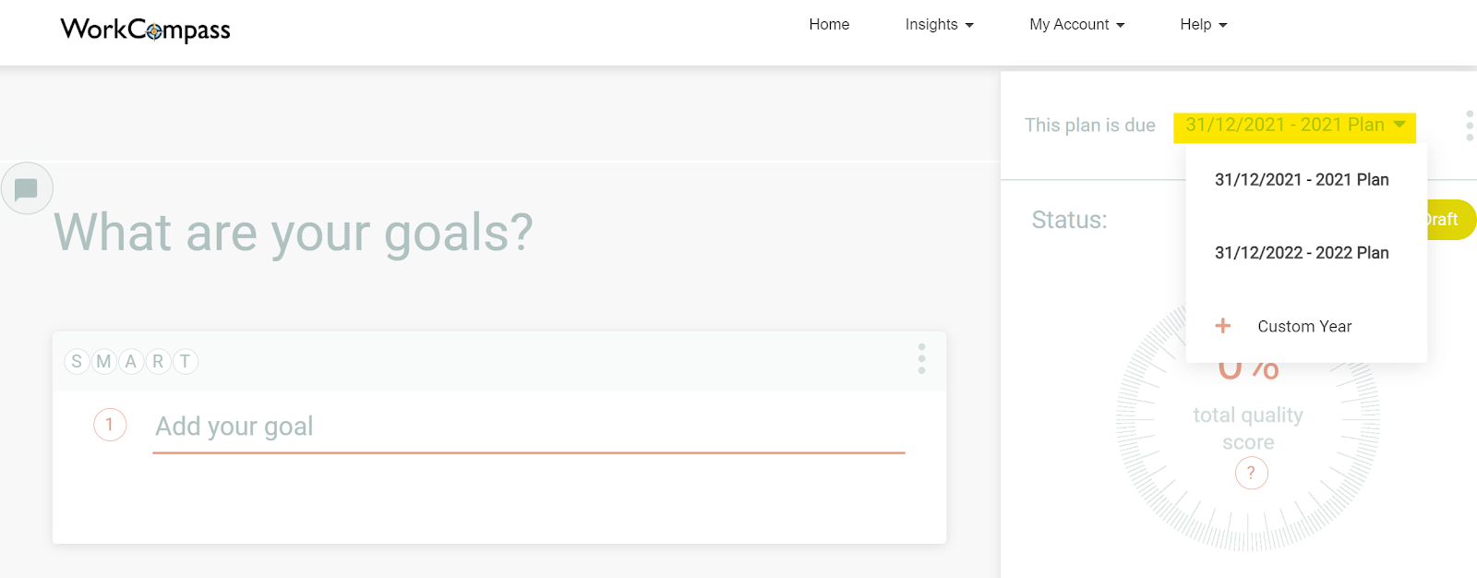The image size is (1477, 578).
Task: Open the comment chat bubble icon
Action: coord(26,189)
